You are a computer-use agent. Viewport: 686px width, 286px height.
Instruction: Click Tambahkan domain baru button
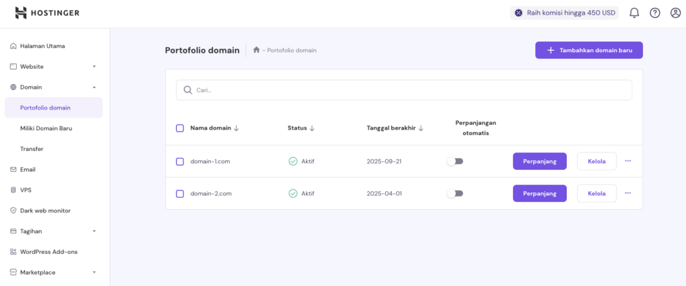tap(589, 50)
